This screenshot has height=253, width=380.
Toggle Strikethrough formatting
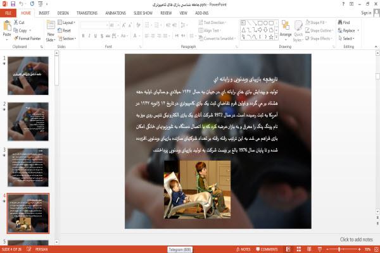coord(108,36)
